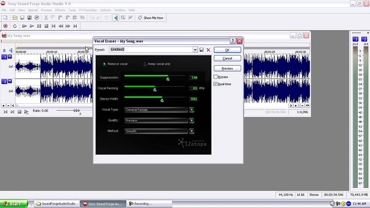370x208 pixels.
Task: Click the Rate scrub slider control
Action: [76, 110]
